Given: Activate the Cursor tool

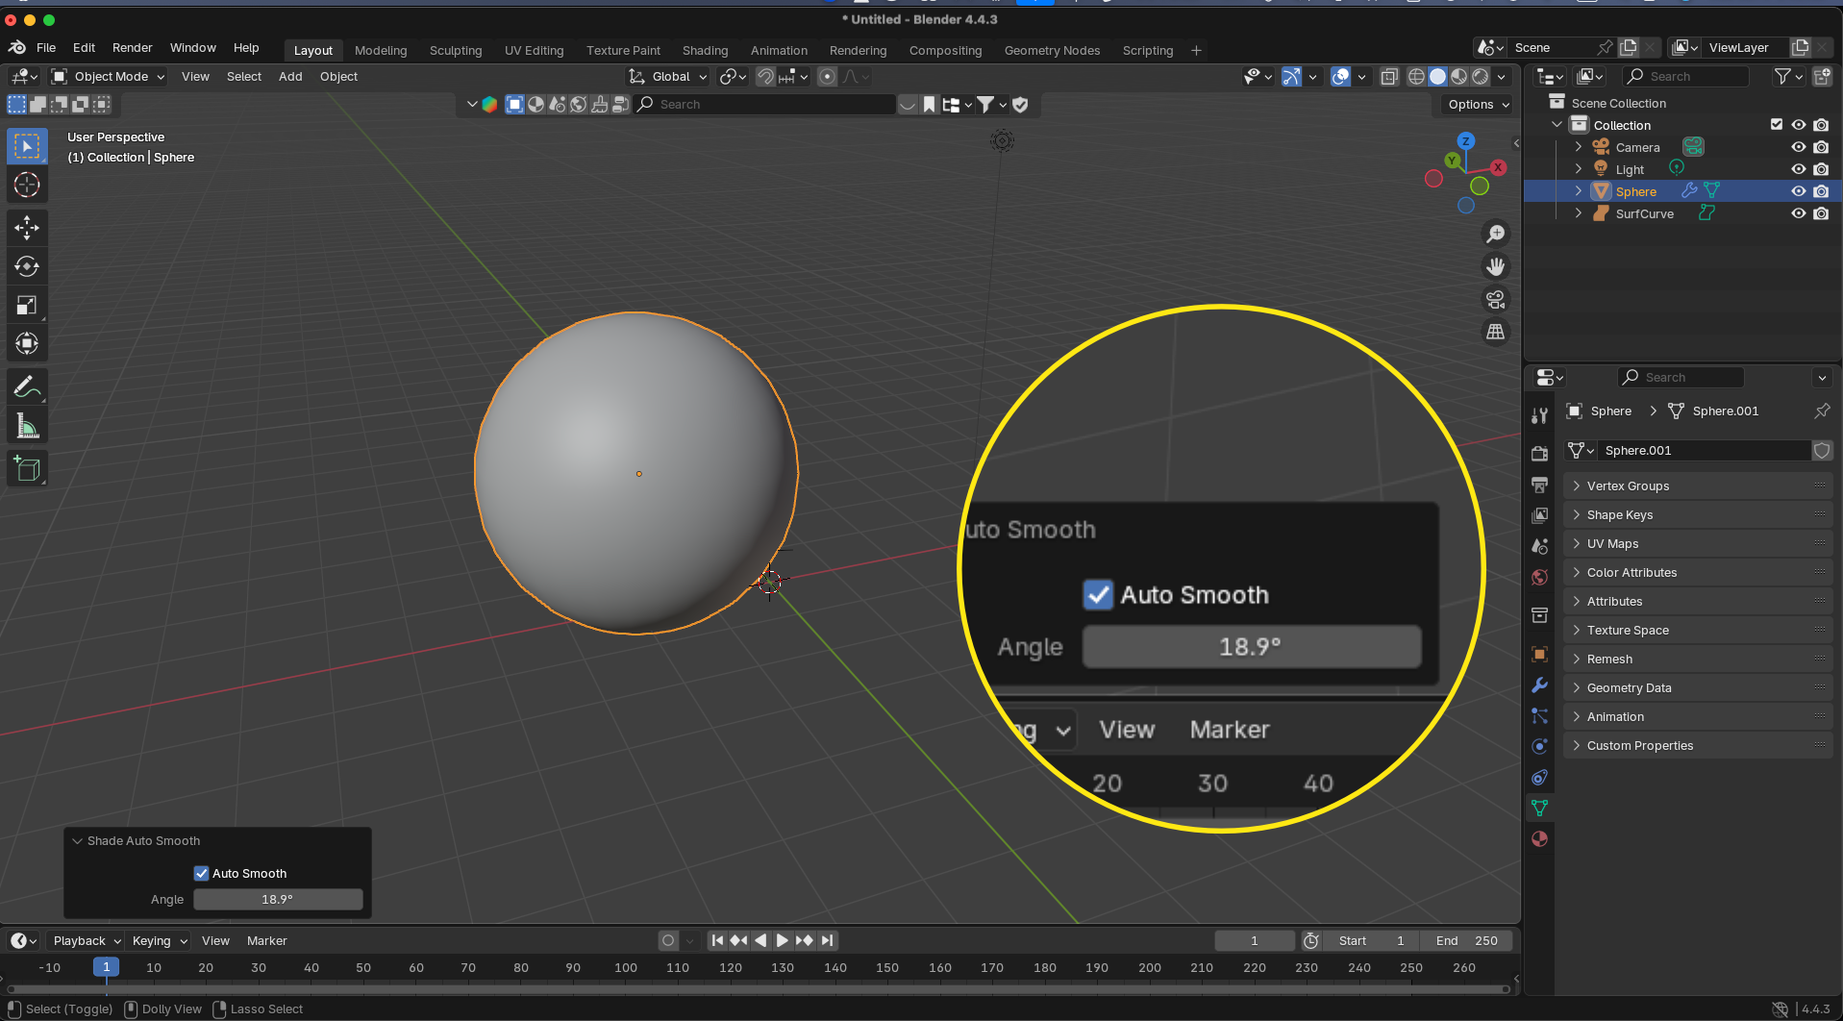Looking at the screenshot, I should point(27,185).
